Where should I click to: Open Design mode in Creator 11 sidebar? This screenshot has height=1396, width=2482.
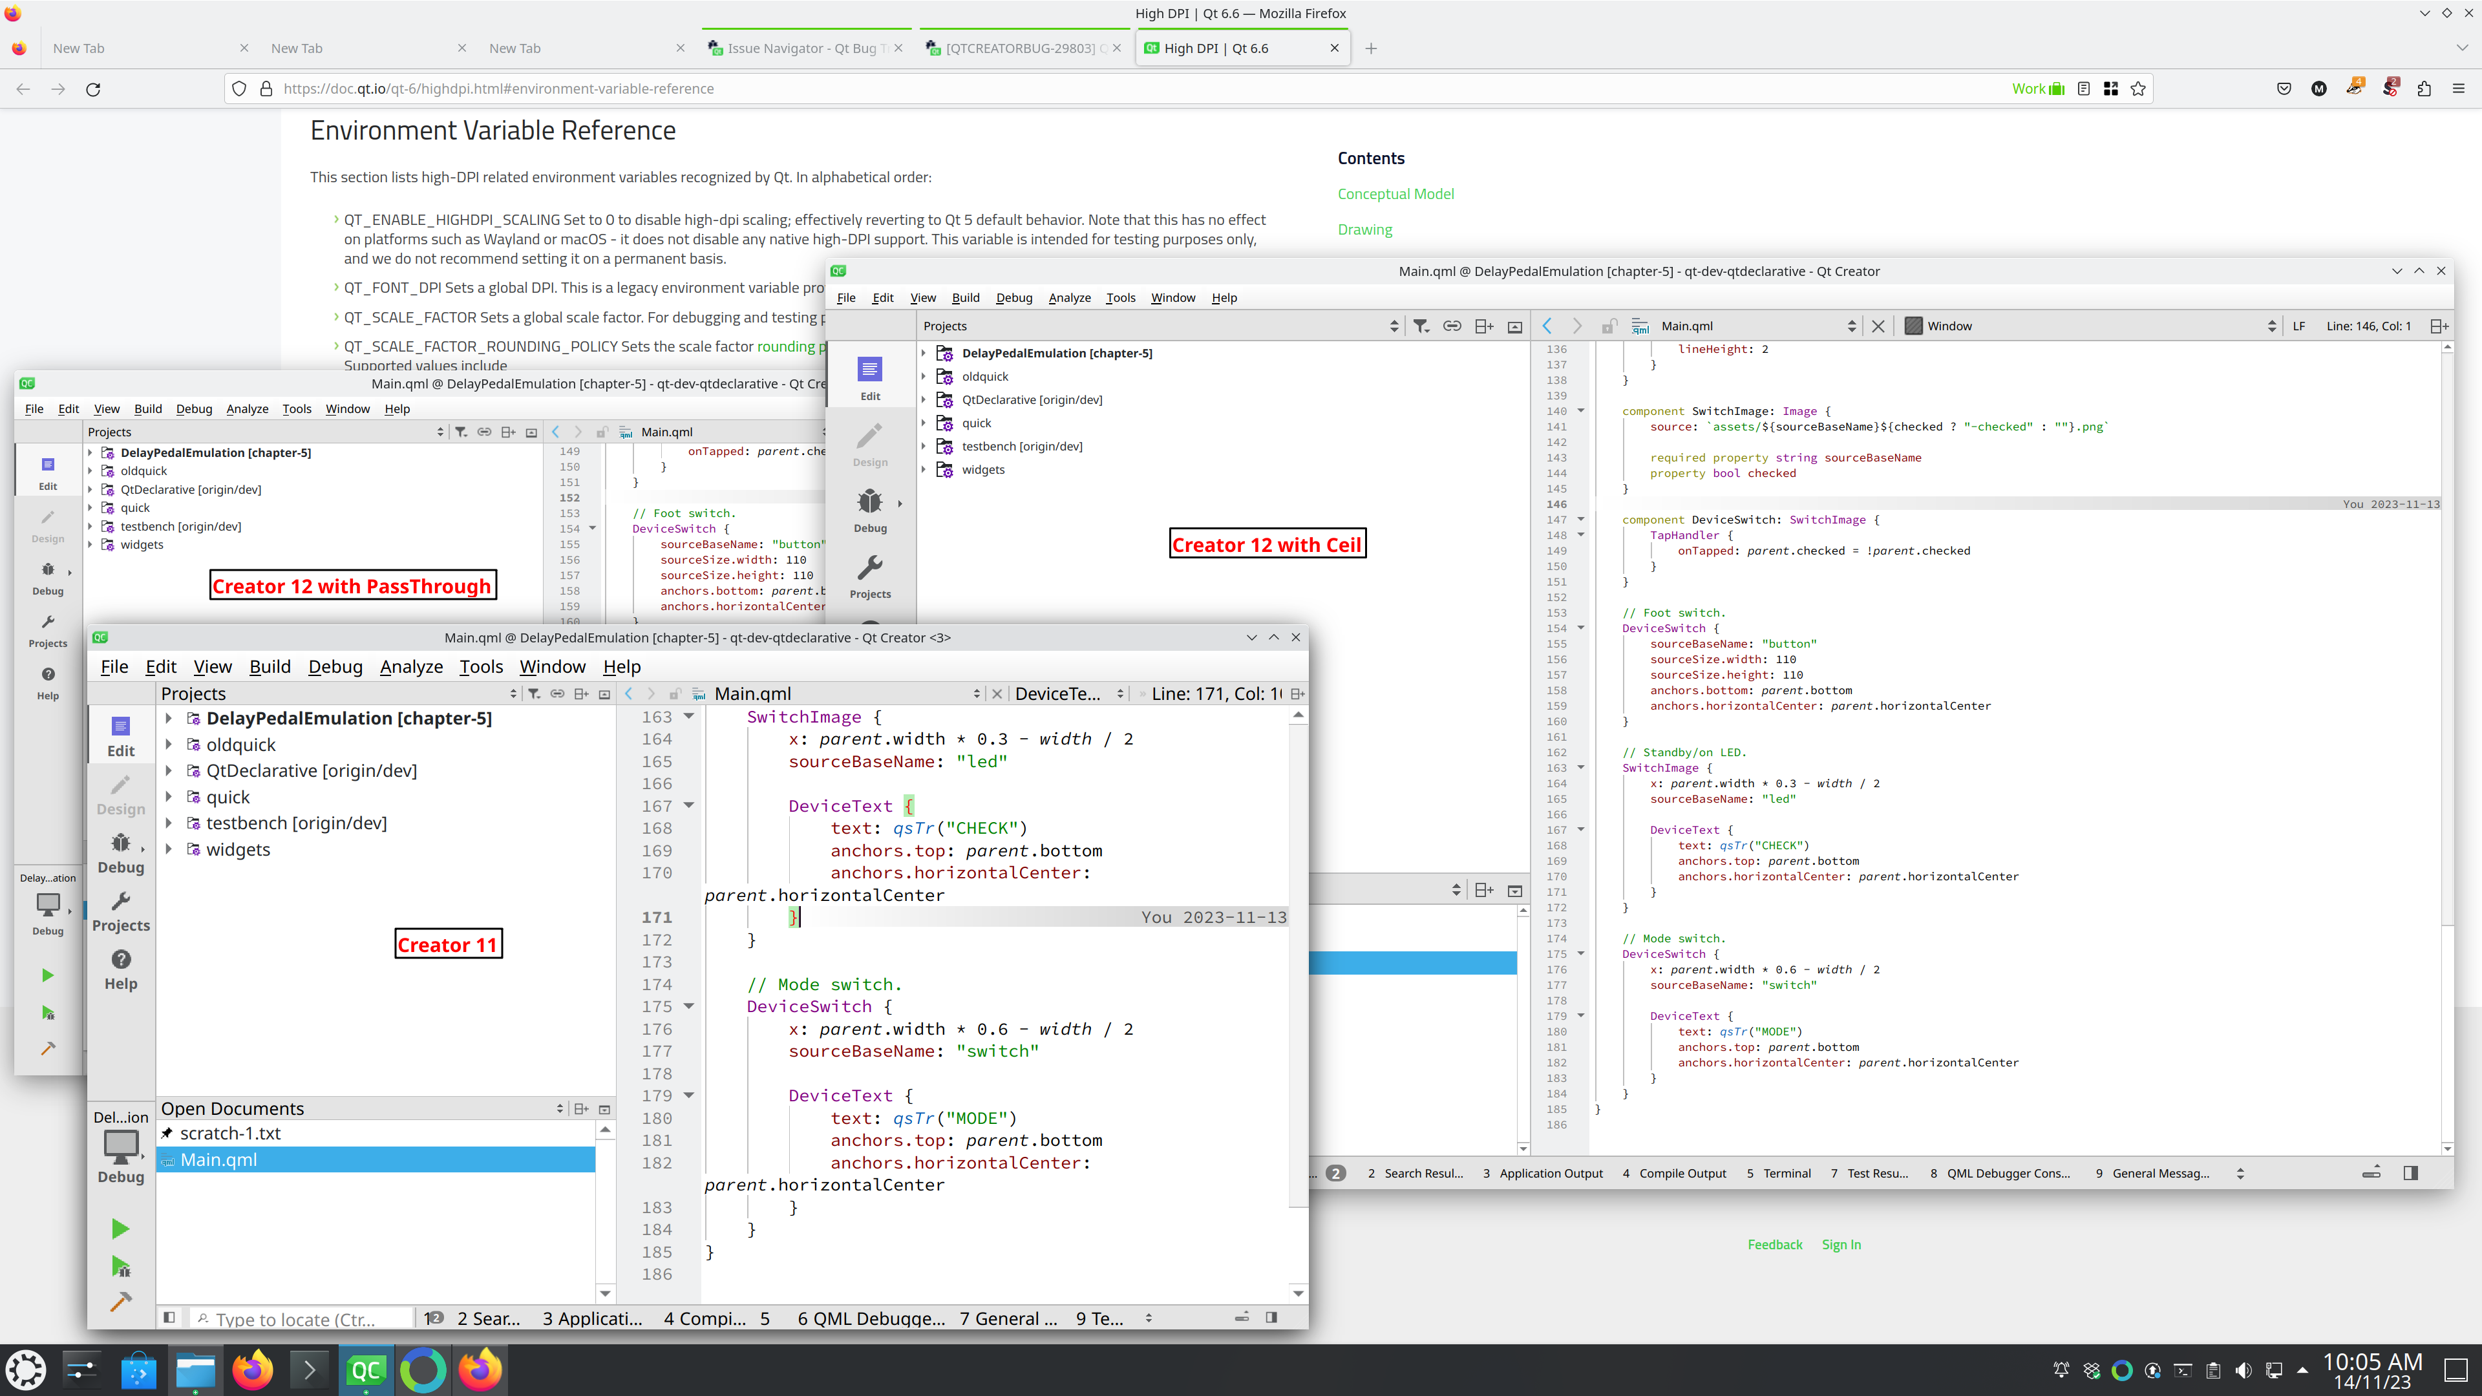pos(120,794)
